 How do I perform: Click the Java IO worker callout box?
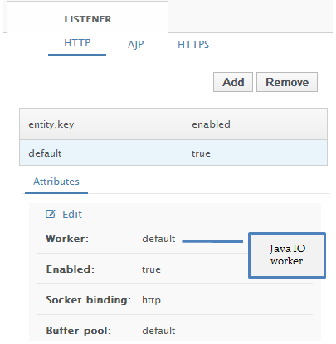(x=287, y=255)
